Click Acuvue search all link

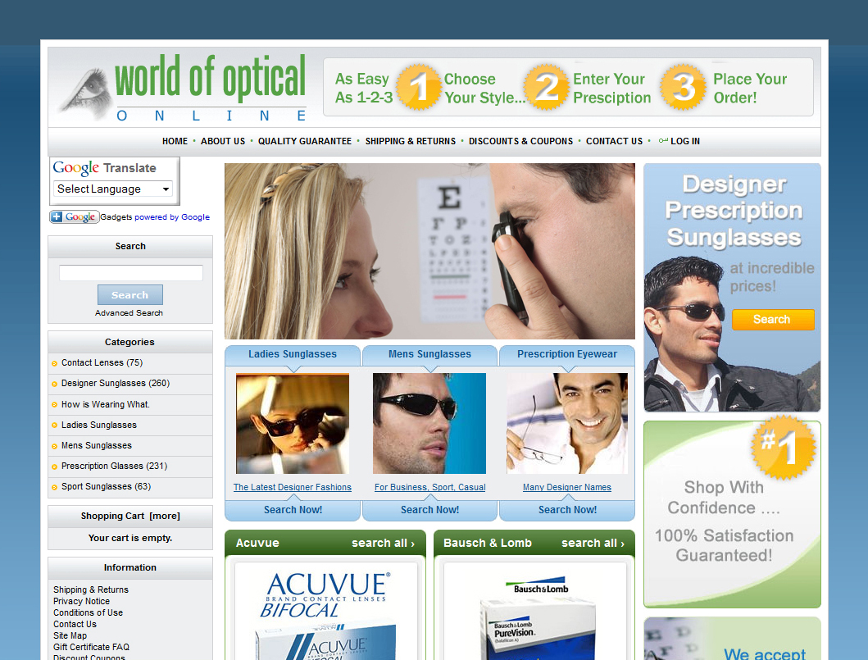coord(383,544)
